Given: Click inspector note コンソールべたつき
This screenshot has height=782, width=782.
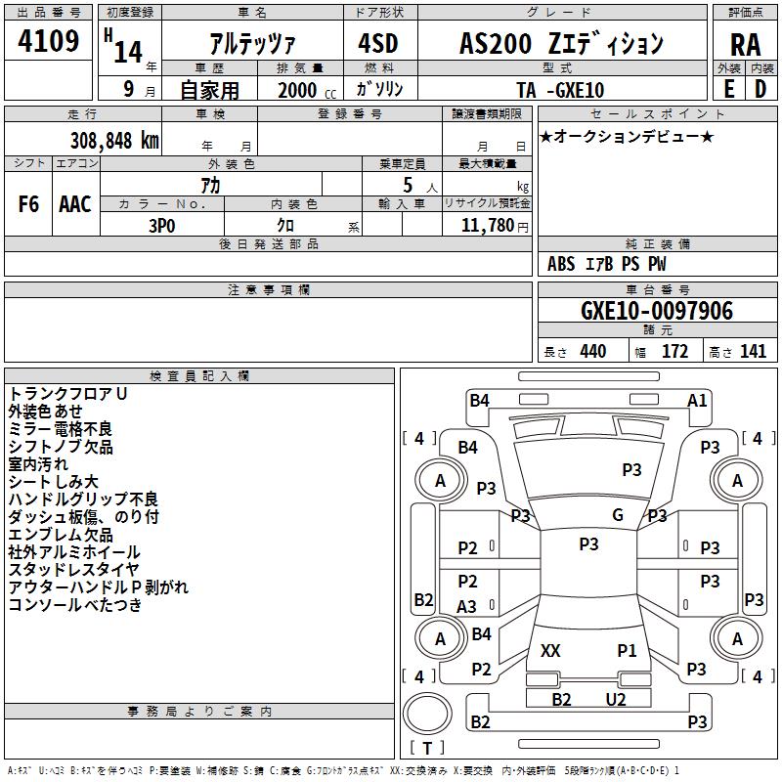Looking at the screenshot, I should point(75,605).
